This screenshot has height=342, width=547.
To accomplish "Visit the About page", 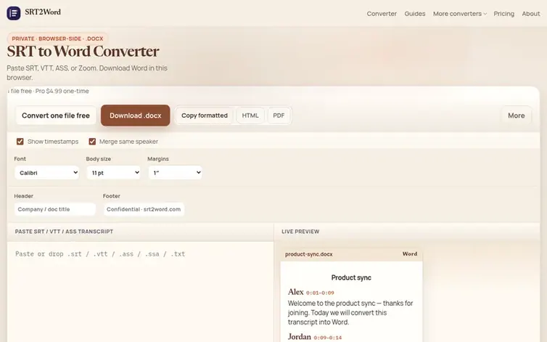I will pos(530,14).
